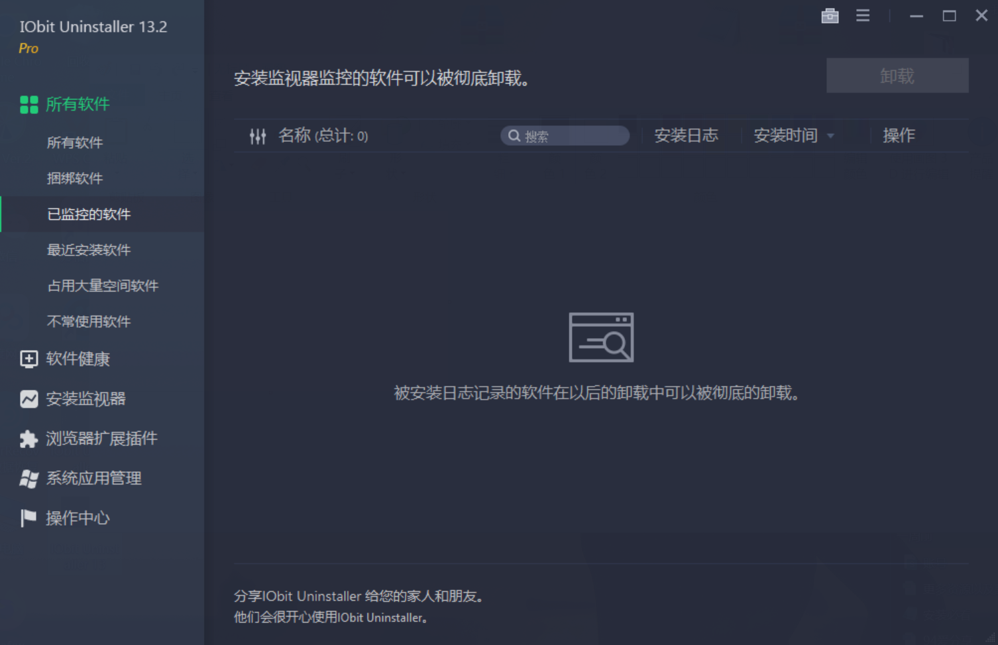Viewport: 998px width, 645px height.
Task: Go to 操作中心 section
Action: pos(78,518)
